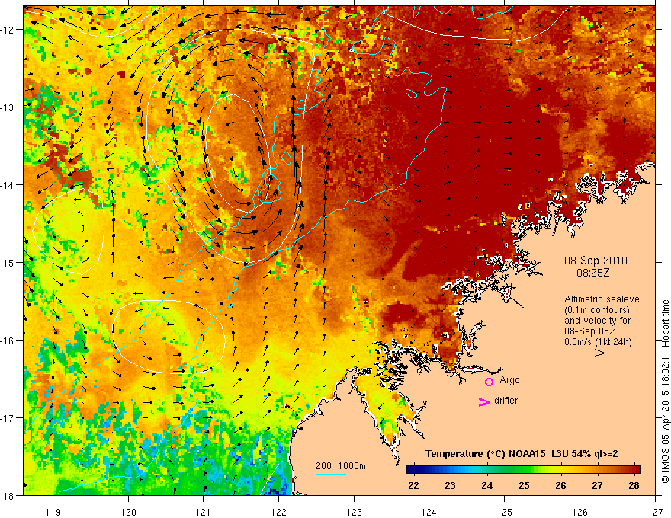Screen dimensions: 671x518
Task: Click the cyan line under the 200 depth label
Action: (x=331, y=474)
